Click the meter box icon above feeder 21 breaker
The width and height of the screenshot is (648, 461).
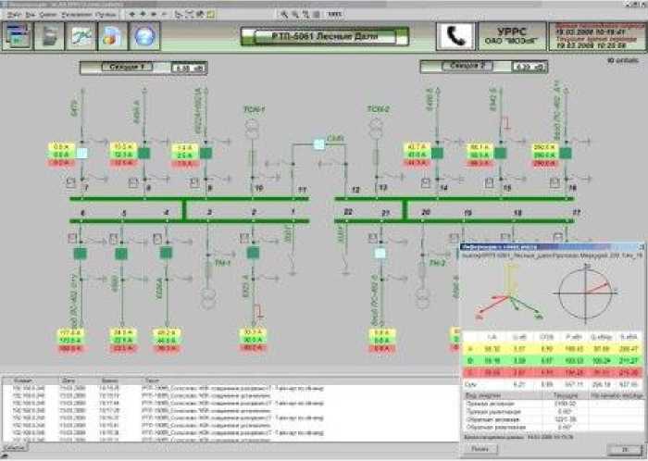tap(373, 238)
